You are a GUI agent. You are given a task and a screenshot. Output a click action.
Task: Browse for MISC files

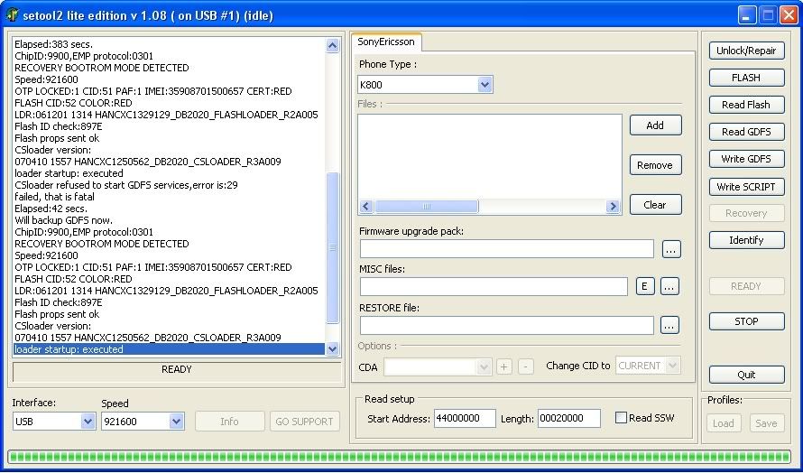(669, 286)
